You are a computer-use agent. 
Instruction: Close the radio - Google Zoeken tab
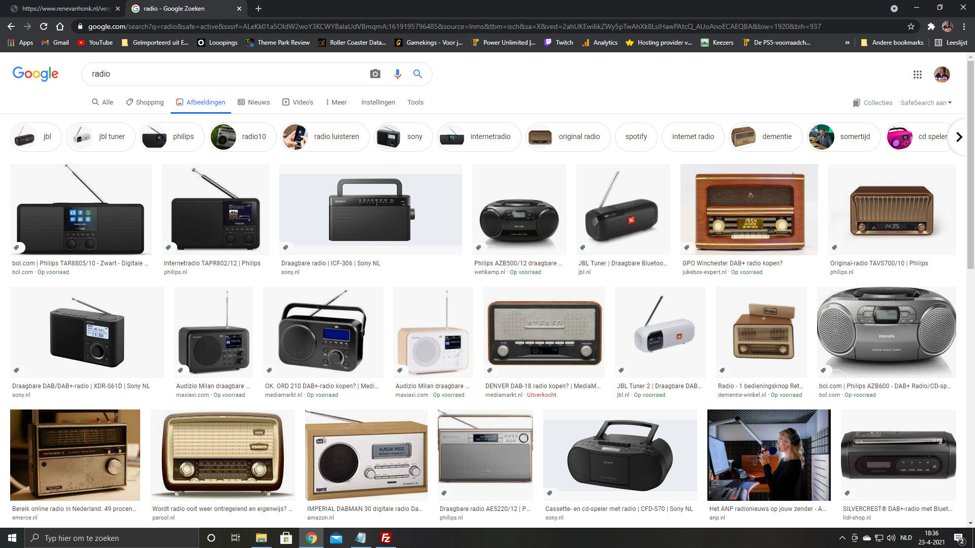239,9
